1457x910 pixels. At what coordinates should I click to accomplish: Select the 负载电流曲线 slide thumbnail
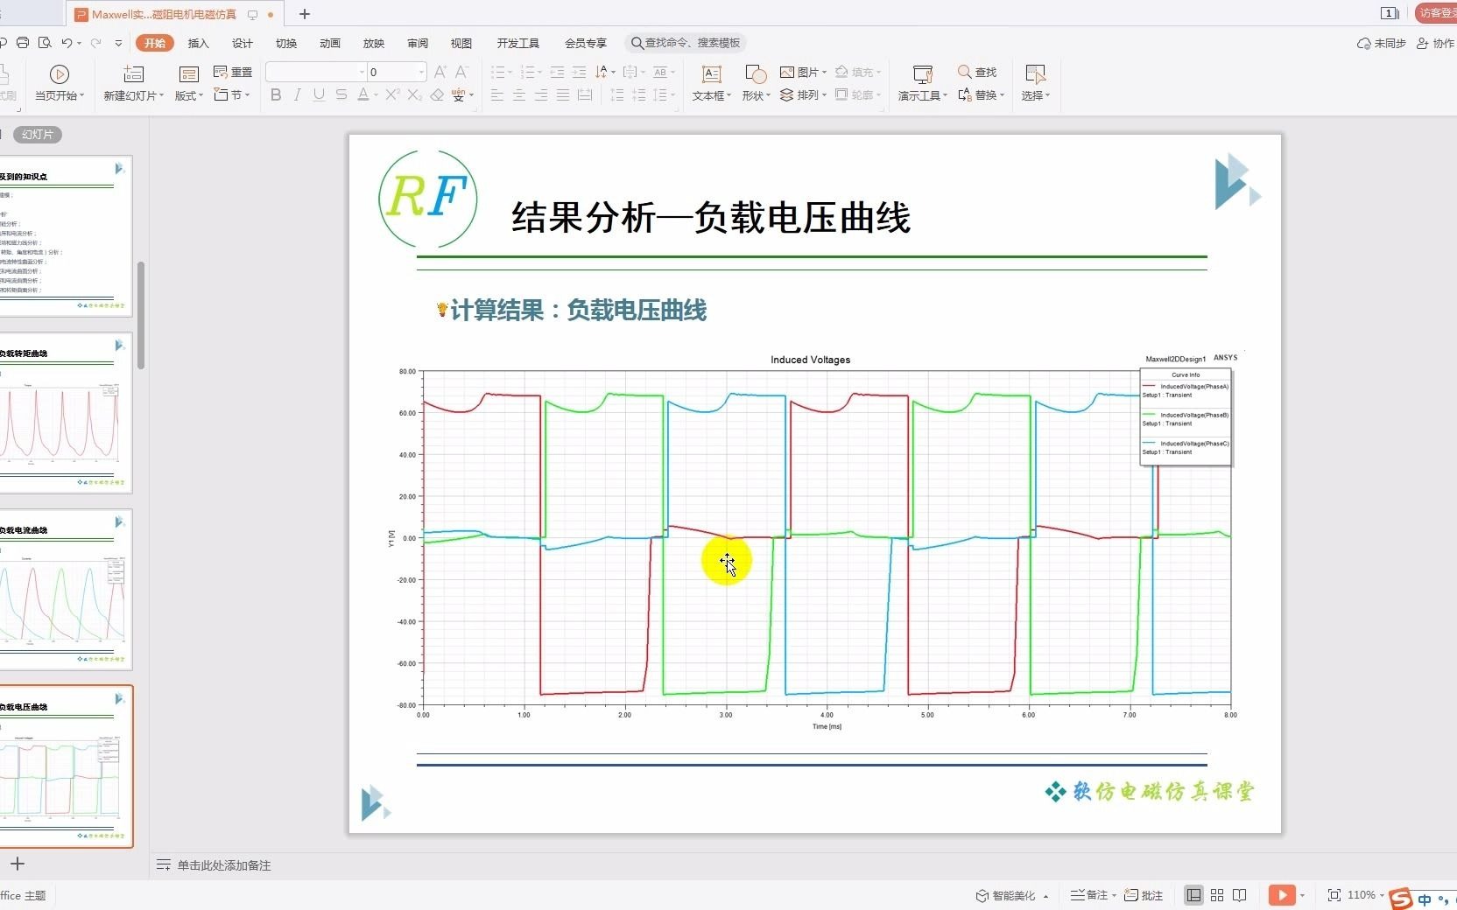coord(65,589)
